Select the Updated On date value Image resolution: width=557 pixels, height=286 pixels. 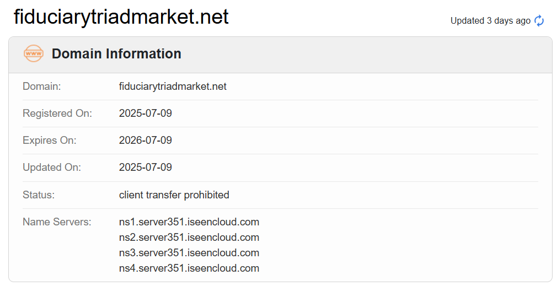pos(146,168)
